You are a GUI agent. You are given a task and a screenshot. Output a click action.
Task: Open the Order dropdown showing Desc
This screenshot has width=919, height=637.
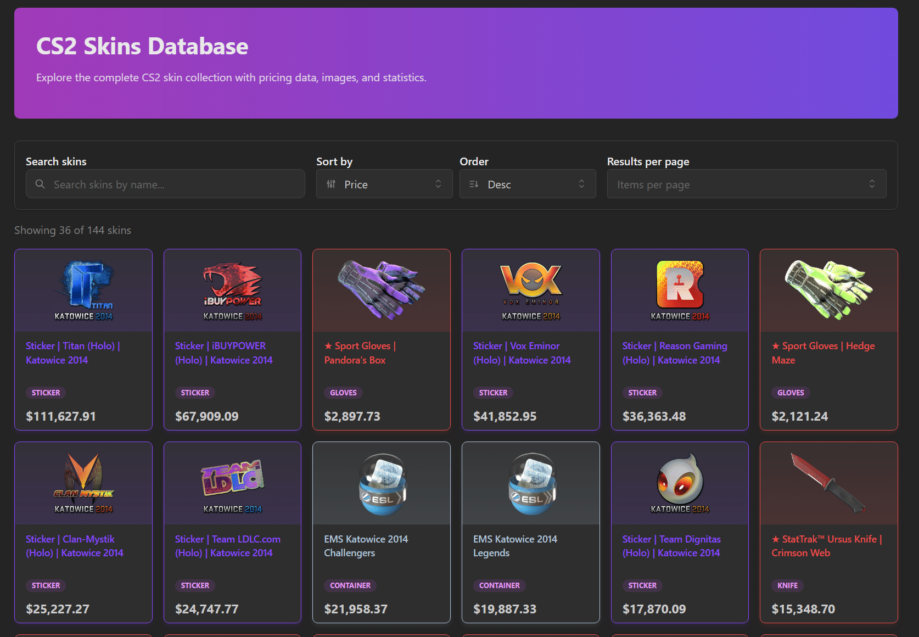pos(527,184)
